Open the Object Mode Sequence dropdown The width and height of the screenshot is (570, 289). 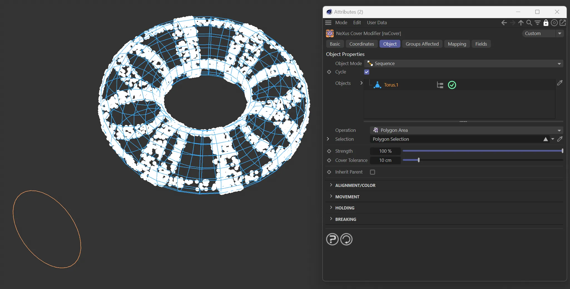[464, 64]
